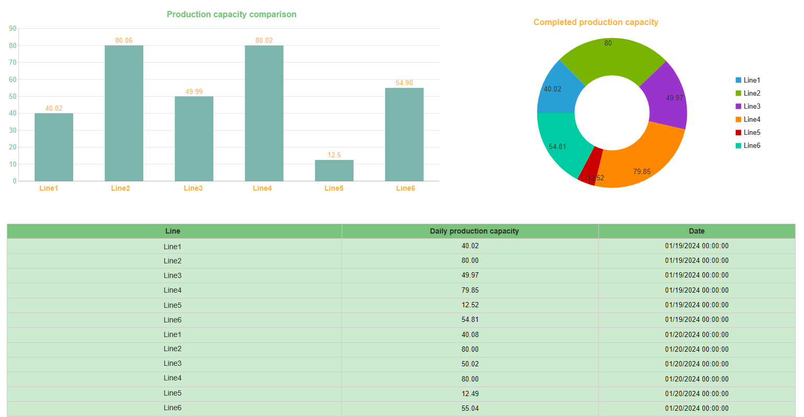Click the Line3 axis label under bar chart
This screenshot has height=417, width=804.
(193, 188)
